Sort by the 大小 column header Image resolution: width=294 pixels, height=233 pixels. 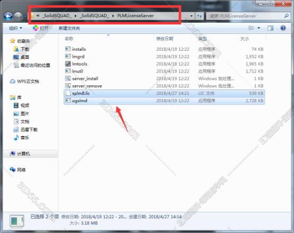[x=245, y=39]
